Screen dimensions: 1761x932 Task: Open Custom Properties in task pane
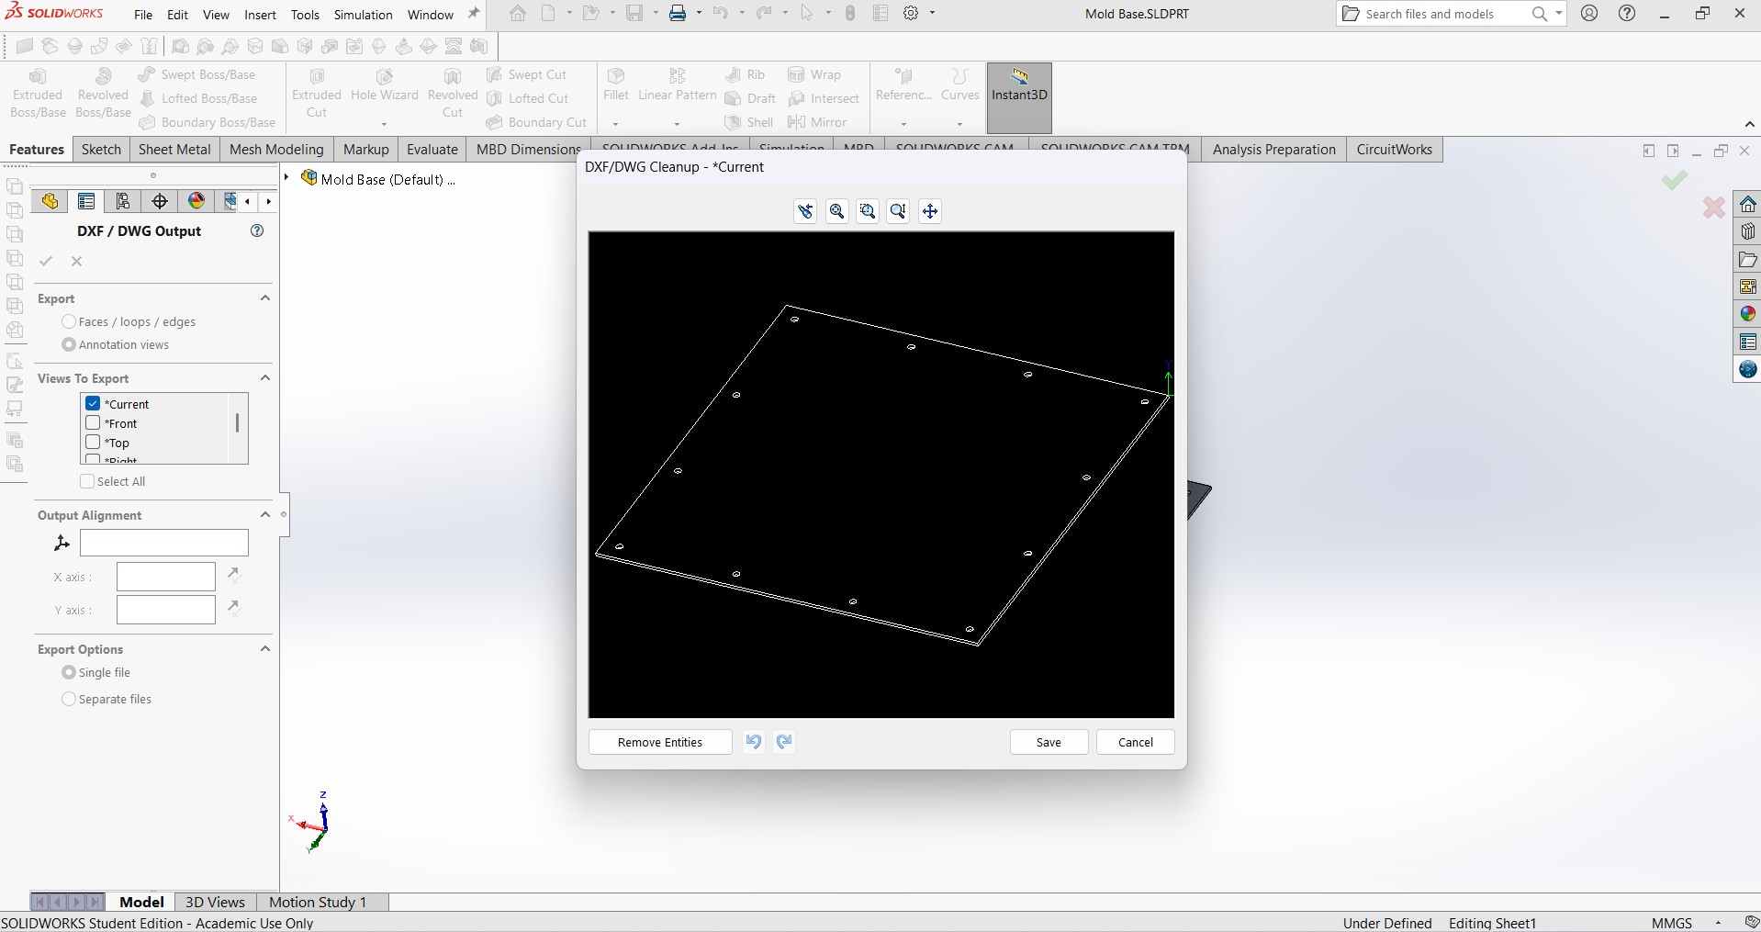tap(1748, 342)
